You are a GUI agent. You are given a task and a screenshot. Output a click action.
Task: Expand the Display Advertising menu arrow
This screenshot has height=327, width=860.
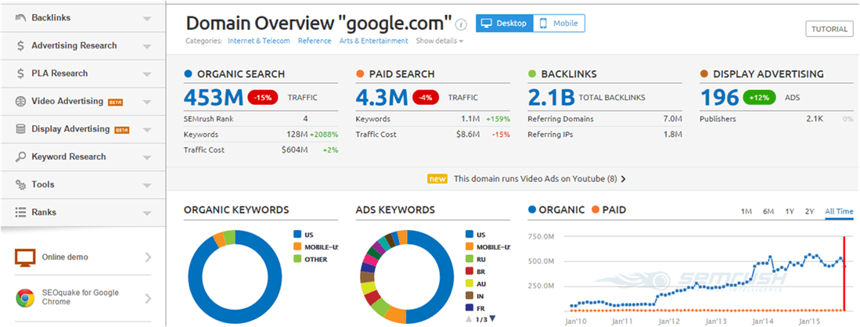coord(146,130)
